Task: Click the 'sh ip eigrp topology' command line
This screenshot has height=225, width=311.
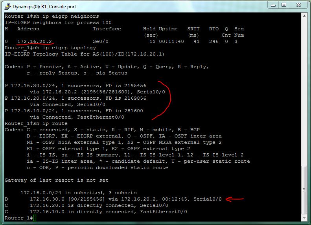Action: [50, 48]
